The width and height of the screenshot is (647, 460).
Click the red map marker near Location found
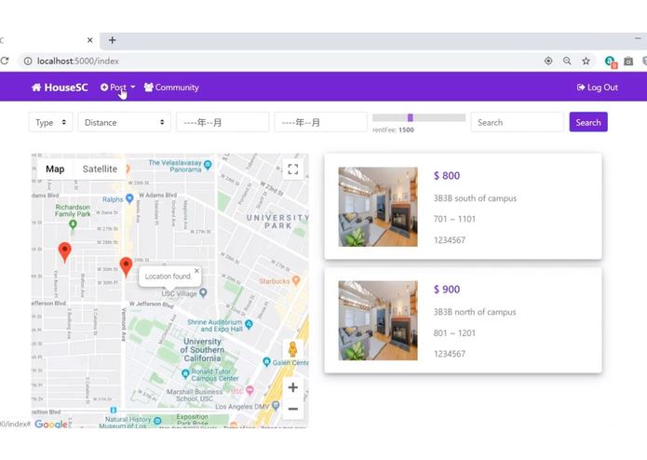126,266
